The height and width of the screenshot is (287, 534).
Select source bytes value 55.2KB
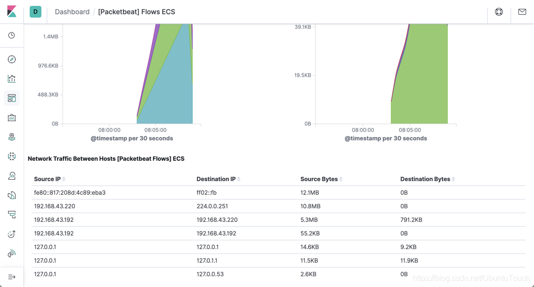pos(310,234)
